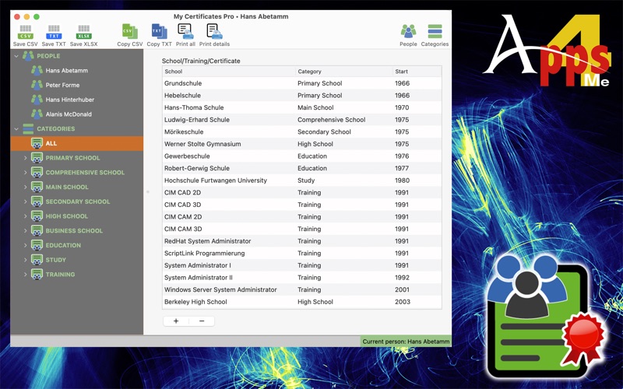The image size is (623, 389).
Task: Select the Werner Stolte Gymnasium row
Action: tap(302, 144)
